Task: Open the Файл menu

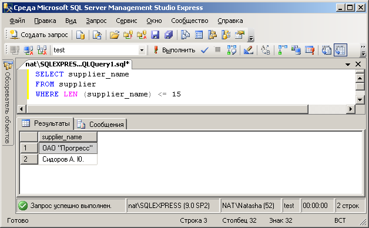Action: tap(17, 21)
